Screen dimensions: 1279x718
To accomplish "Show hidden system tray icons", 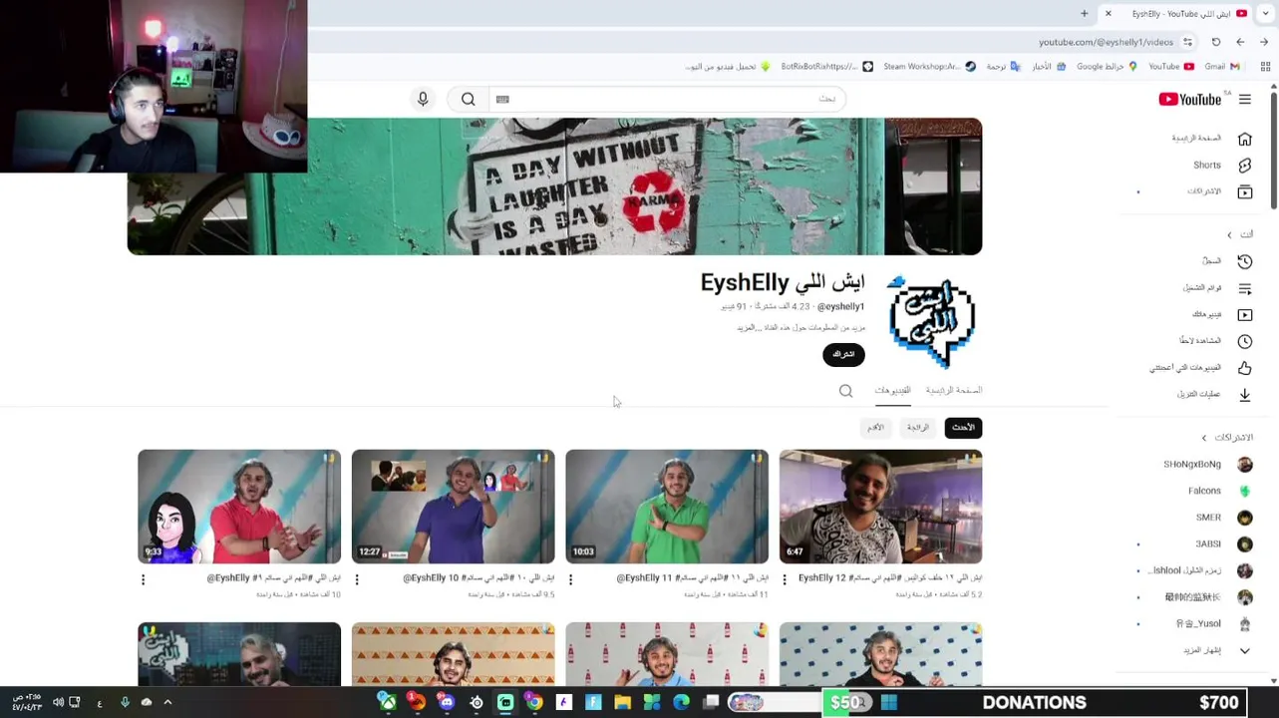I will (167, 702).
